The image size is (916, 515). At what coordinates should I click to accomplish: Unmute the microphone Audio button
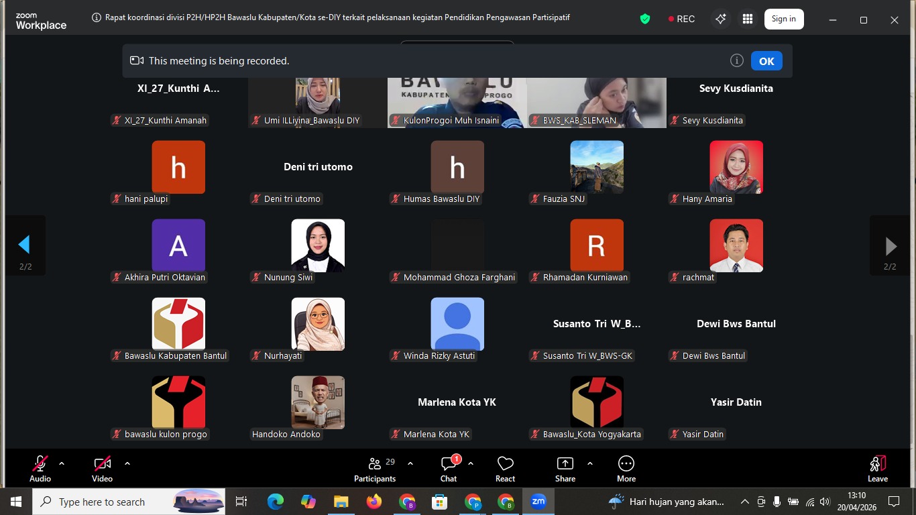pos(40,469)
